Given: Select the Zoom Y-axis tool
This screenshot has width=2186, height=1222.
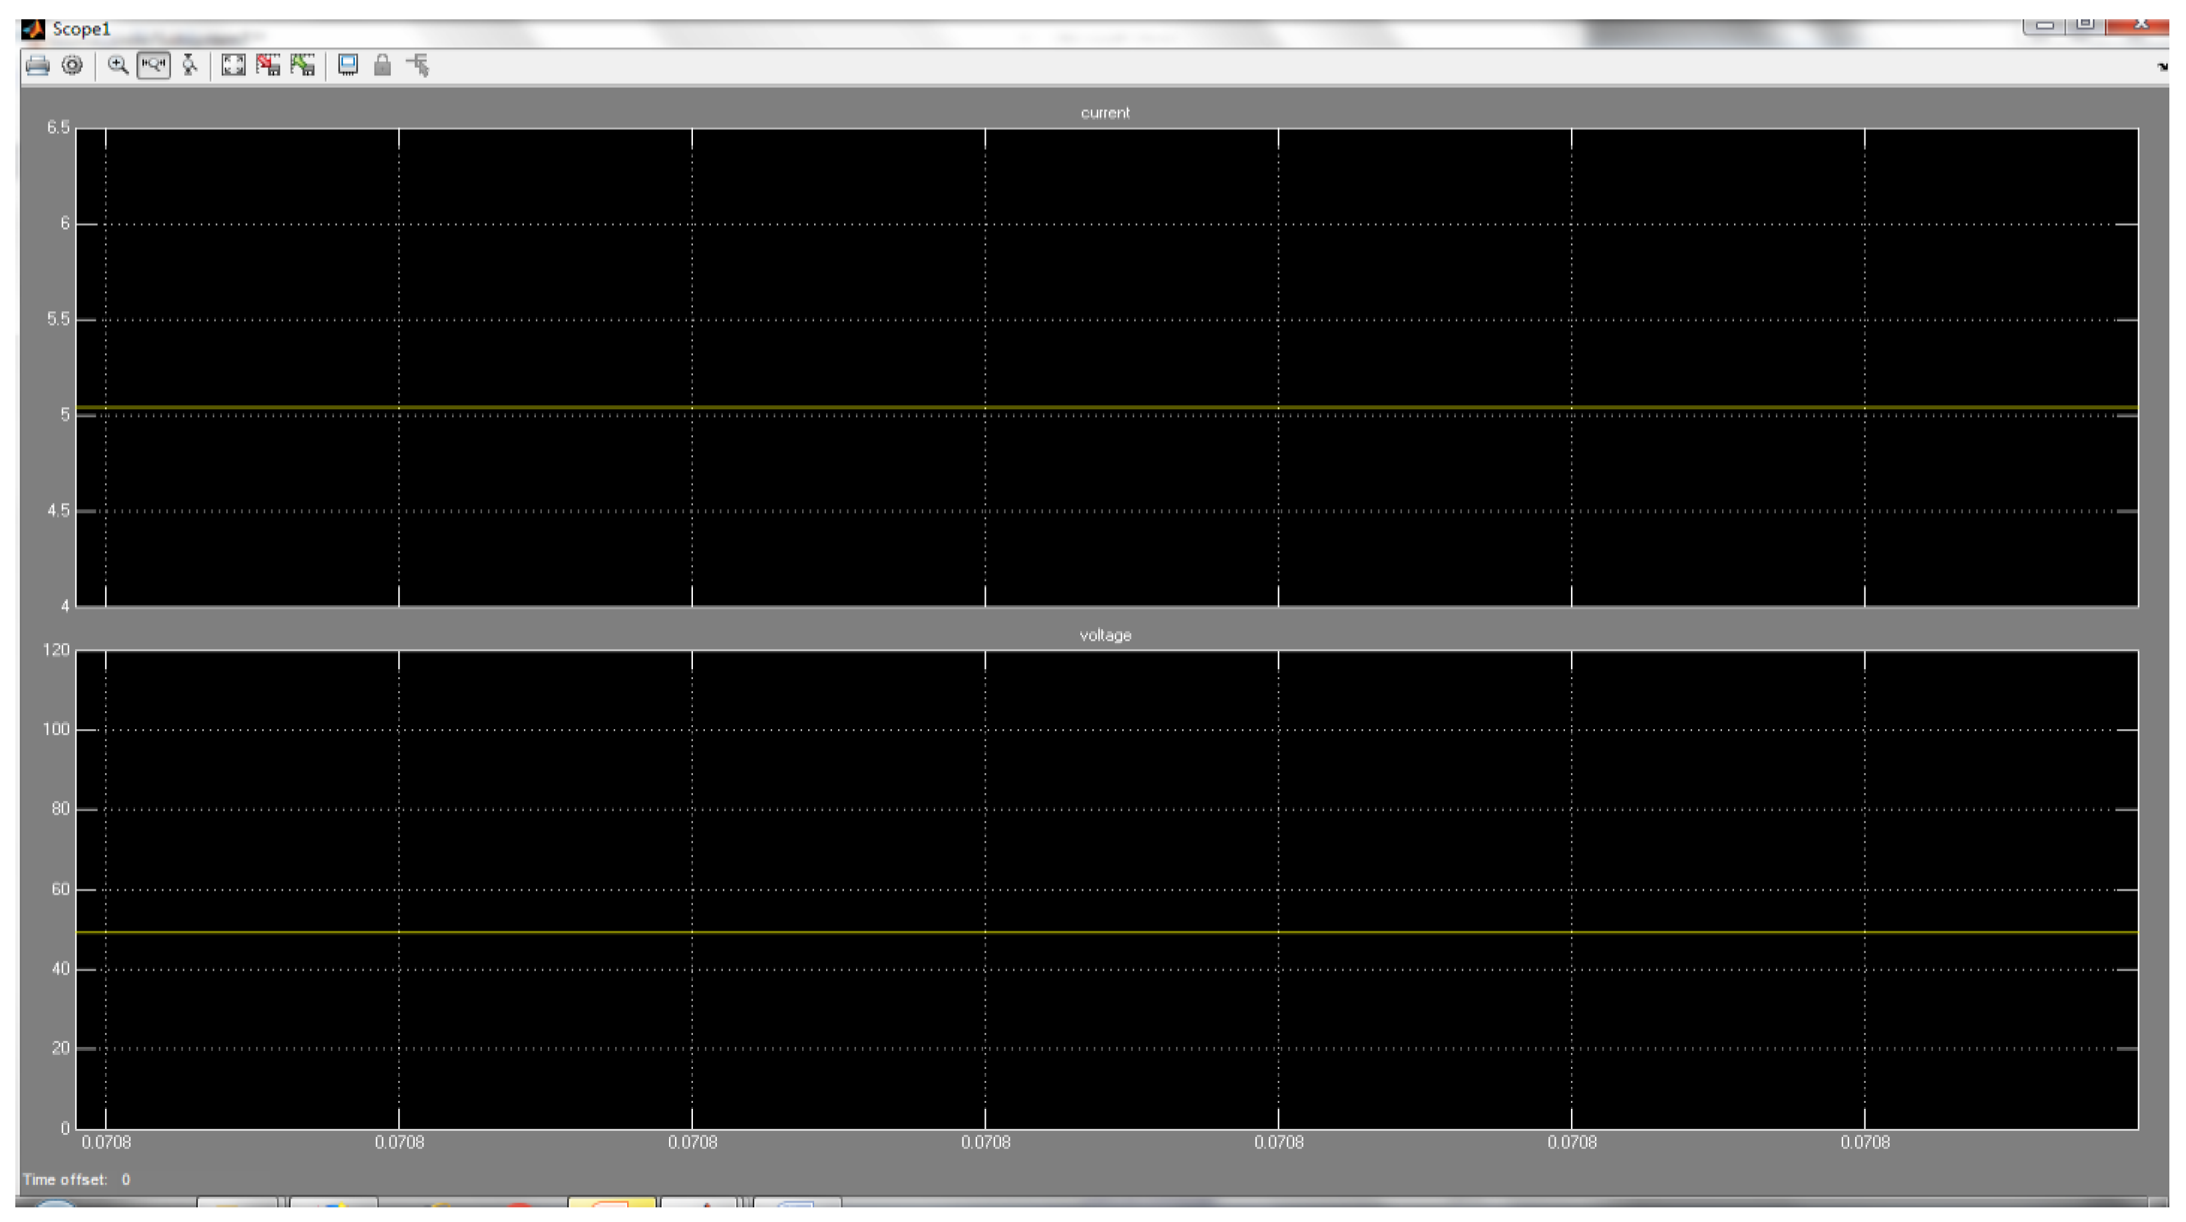Looking at the screenshot, I should pos(190,65).
